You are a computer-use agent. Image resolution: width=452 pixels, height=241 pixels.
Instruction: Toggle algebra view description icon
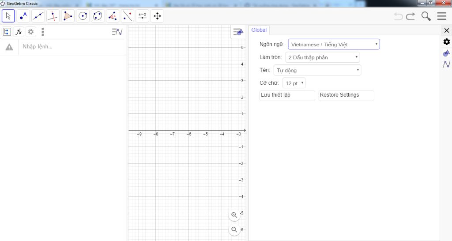(7, 32)
